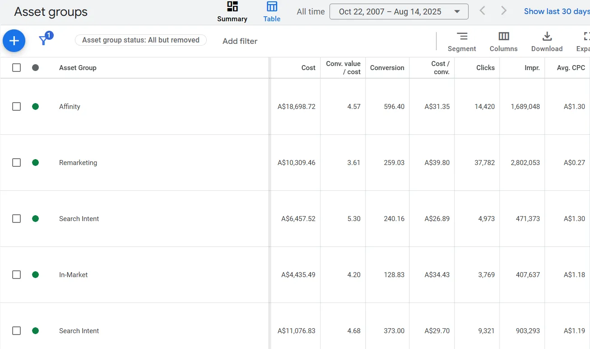Sort by the Cost column header

coord(308,67)
